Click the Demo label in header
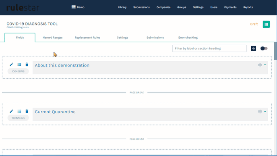Image resolution: width=277 pixels, height=156 pixels. [81, 7]
